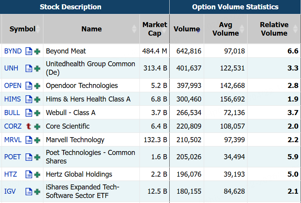The image size is (301, 203).
Task: Click the Volume column header
Action: click(x=187, y=29)
